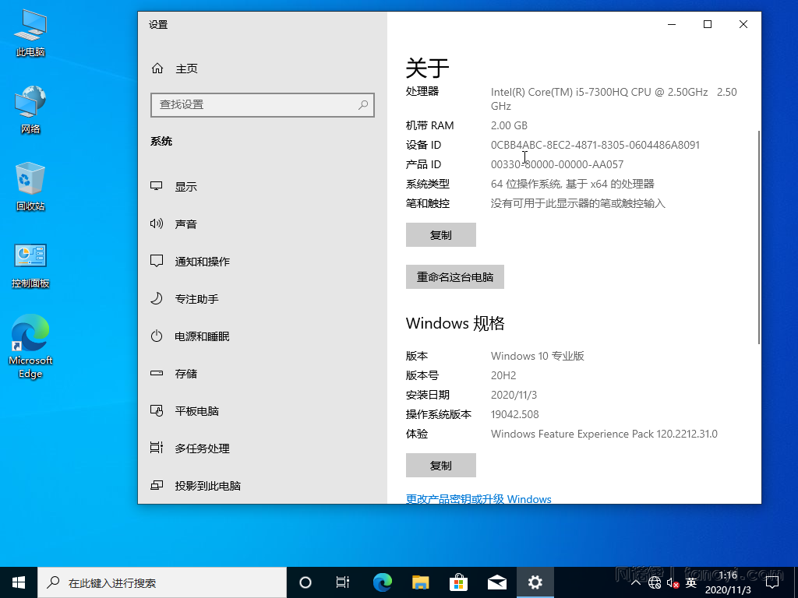Click 主页 home label in sidebar
The height and width of the screenshot is (598, 798).
186,69
